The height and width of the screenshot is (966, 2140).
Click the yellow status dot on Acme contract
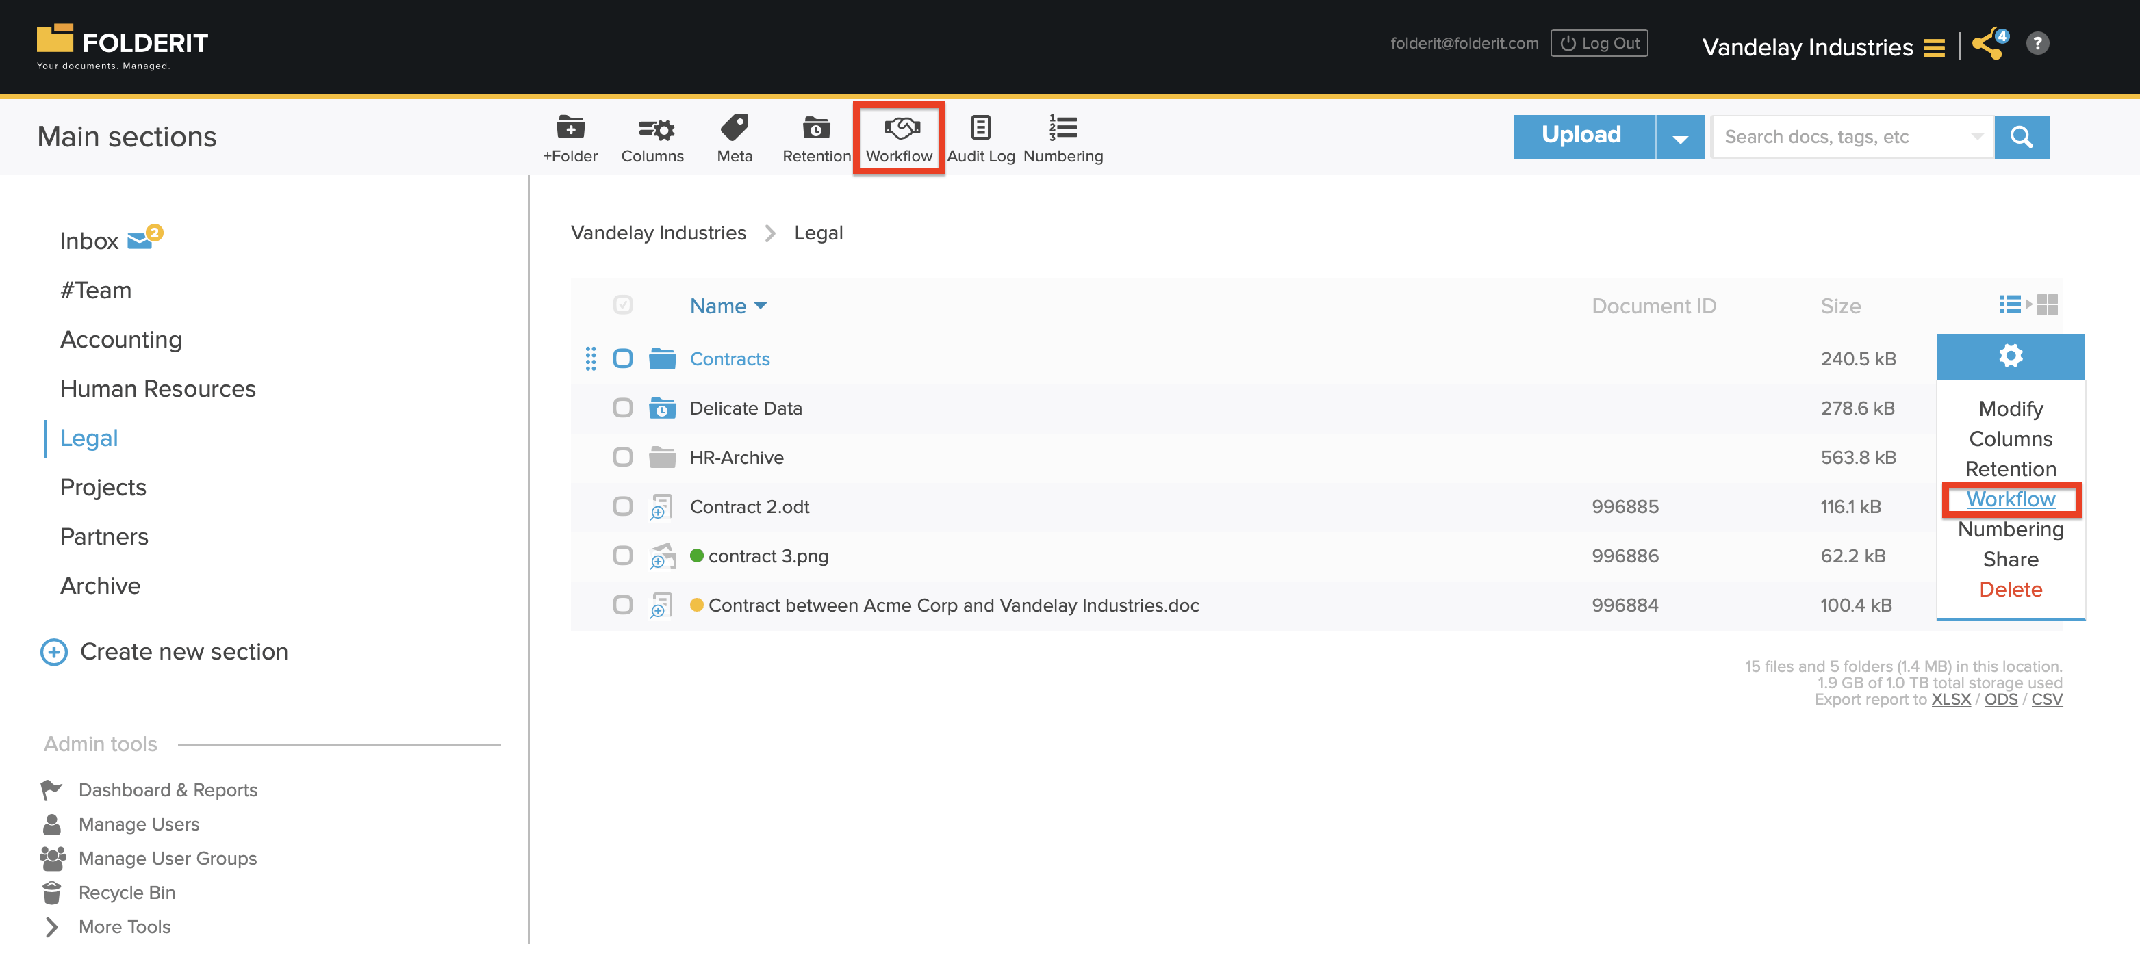[x=697, y=605]
